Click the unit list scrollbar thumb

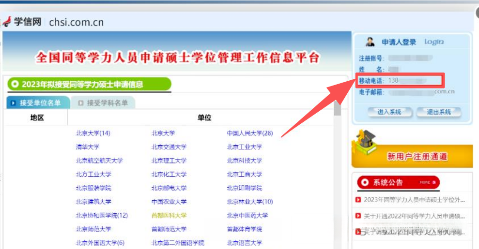click(337, 108)
